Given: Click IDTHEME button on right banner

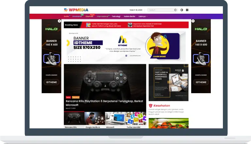Looking at the screenshot, I should [201, 82].
